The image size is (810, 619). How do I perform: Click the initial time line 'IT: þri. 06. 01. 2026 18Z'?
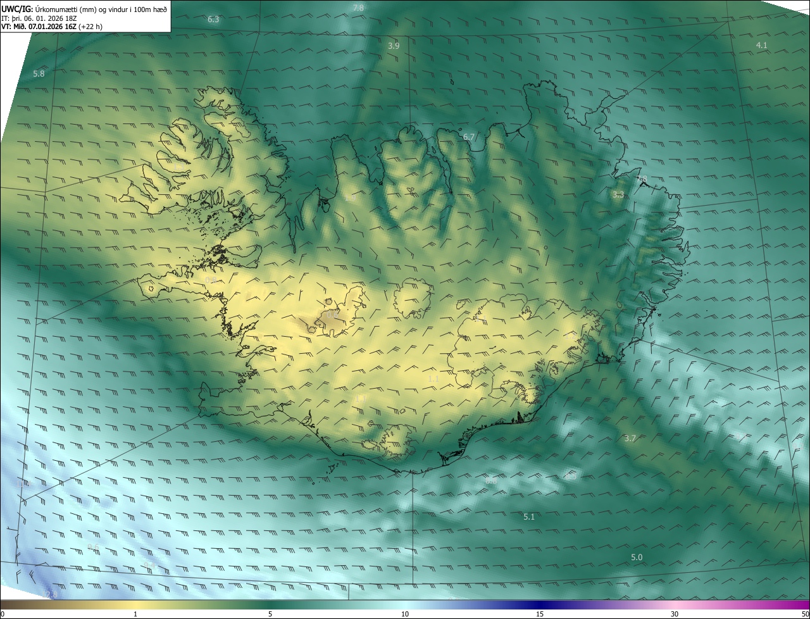point(39,18)
